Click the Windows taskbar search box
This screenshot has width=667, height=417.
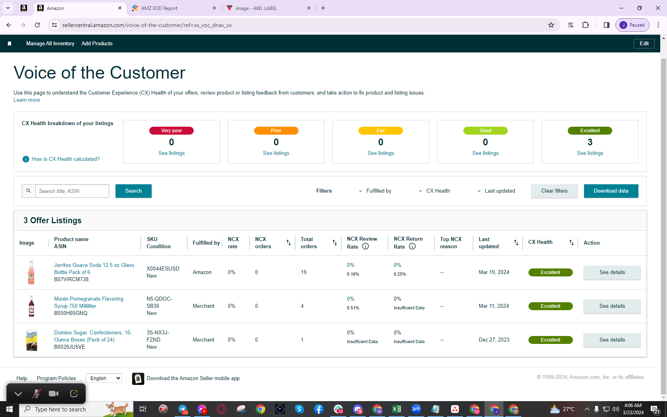76,409
